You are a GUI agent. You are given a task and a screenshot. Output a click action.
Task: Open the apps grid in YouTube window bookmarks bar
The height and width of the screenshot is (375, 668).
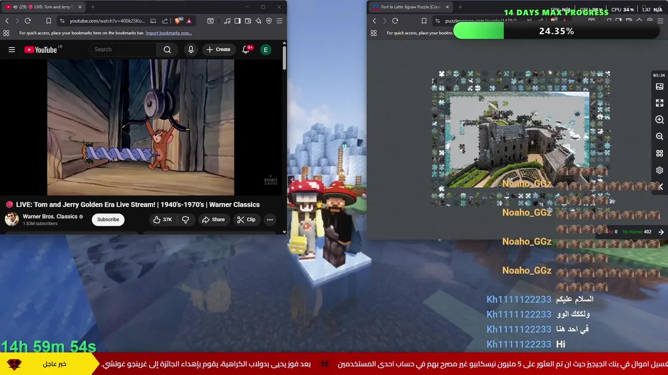6,33
